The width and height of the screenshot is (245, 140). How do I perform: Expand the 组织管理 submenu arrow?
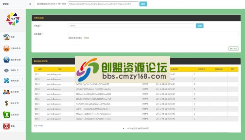pos(23,79)
